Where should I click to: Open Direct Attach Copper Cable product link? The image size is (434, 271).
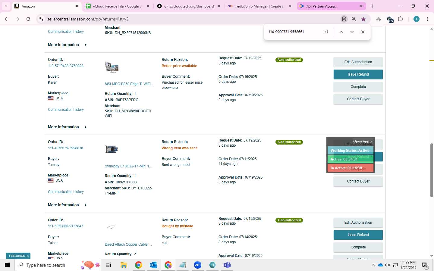(128, 245)
